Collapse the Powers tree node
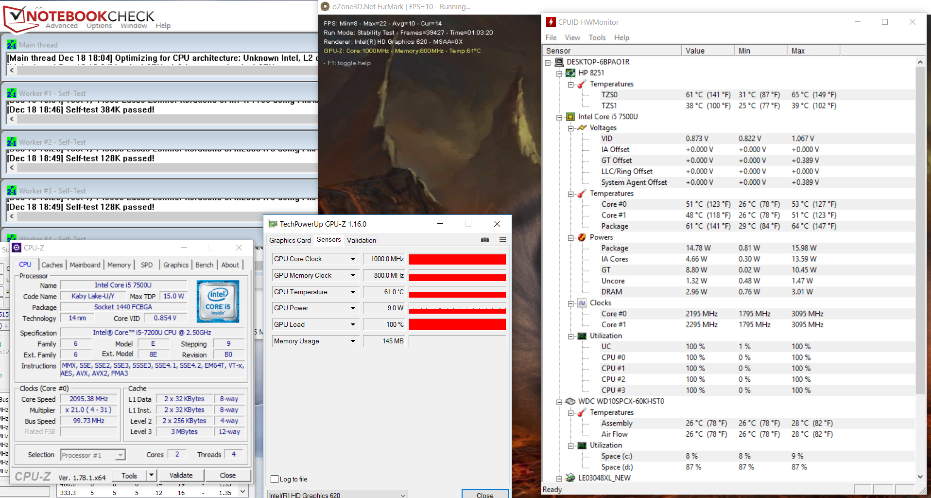This screenshot has height=498, width=931. [x=571, y=238]
